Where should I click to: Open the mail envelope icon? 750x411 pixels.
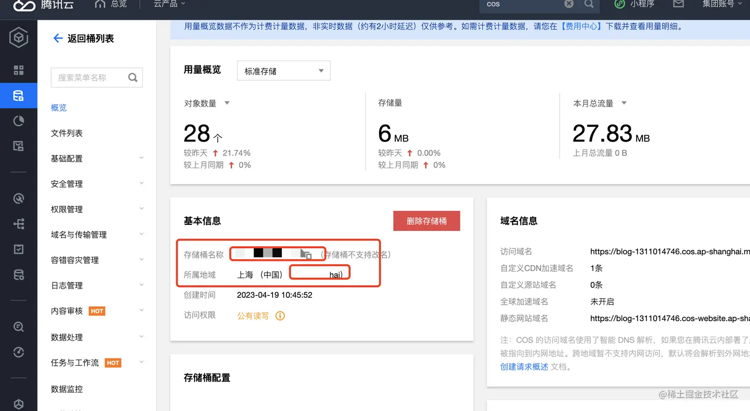678,4
